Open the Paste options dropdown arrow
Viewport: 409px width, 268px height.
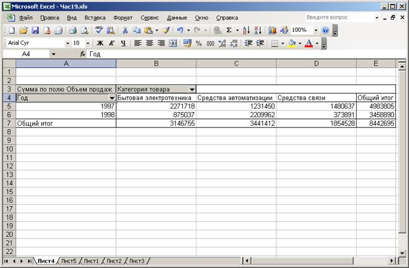(x=157, y=31)
